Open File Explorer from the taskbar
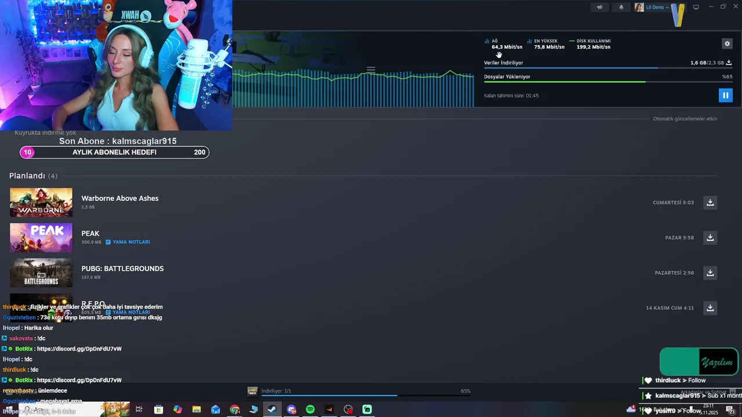This screenshot has height=417, width=742. tap(197, 409)
